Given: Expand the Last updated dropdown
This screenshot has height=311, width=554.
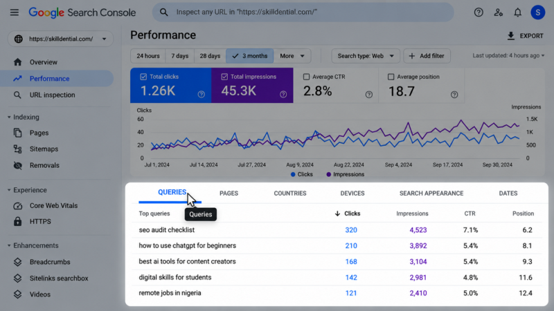Looking at the screenshot, I should [x=508, y=56].
